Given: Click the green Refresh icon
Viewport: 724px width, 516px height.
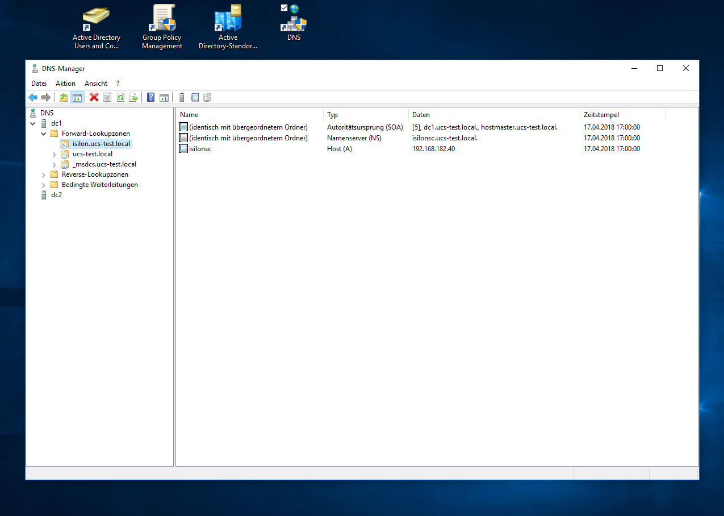Looking at the screenshot, I should pyautogui.click(x=120, y=98).
